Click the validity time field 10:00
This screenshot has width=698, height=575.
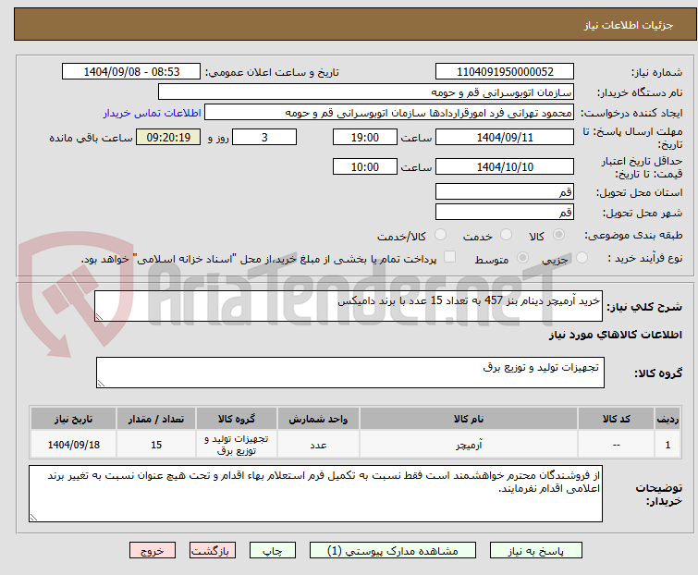pyautogui.click(x=365, y=167)
